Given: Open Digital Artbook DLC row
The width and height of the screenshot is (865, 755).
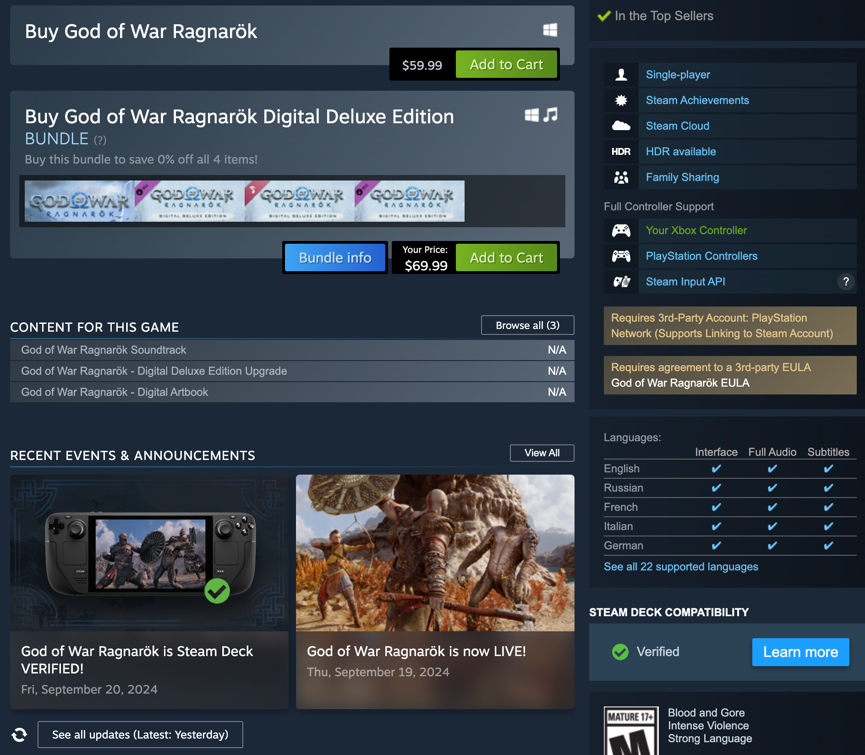Looking at the screenshot, I should 292,392.
